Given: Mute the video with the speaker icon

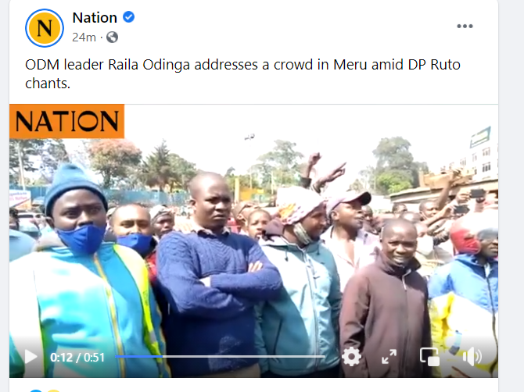Looking at the screenshot, I should (472, 357).
